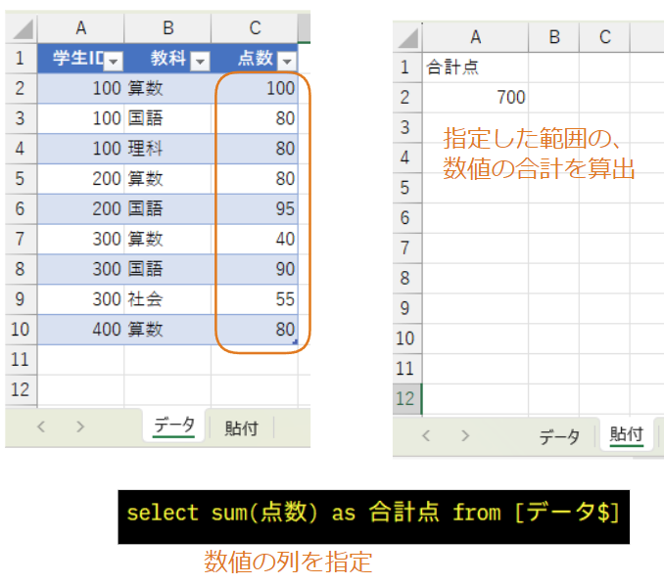Click cell with score 100 for 算数
The width and height of the screenshot is (664, 585).
click(255, 88)
